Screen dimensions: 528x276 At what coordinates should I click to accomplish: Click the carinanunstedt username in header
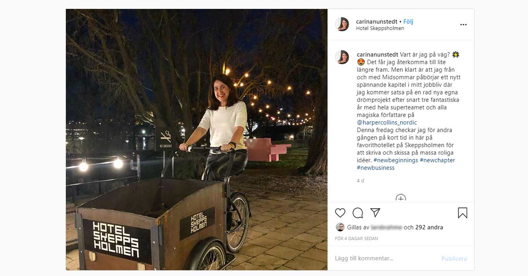pyautogui.click(x=377, y=22)
